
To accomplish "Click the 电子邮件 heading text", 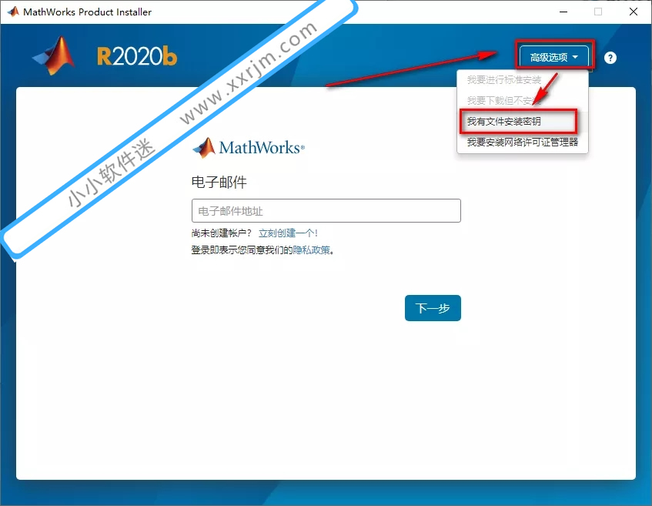I will (x=219, y=183).
